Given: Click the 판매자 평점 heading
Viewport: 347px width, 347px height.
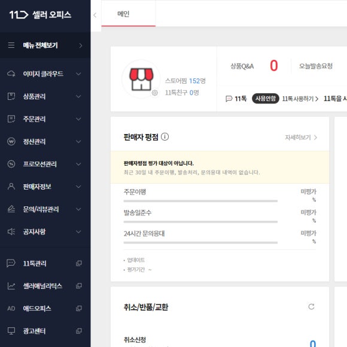Looking at the screenshot, I should (141, 137).
